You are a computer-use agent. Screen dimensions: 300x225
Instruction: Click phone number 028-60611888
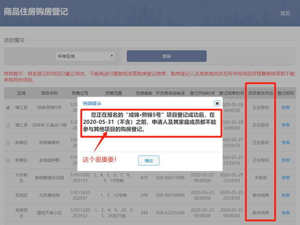coord(170,178)
